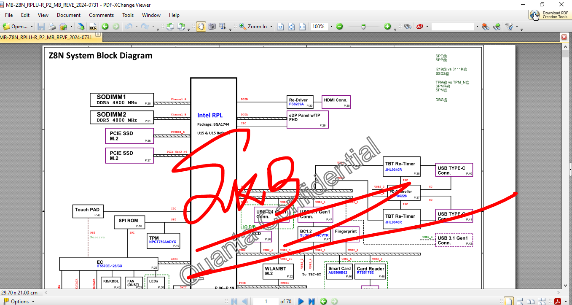Jump to the first page
This screenshot has height=305, width=572.
(234, 301)
